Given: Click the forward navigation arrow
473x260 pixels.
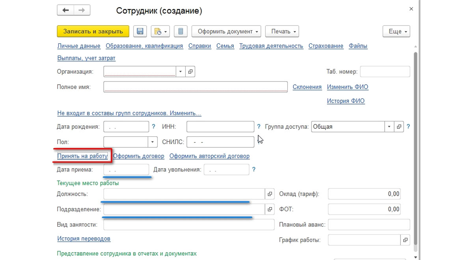Looking at the screenshot, I should pos(82,10).
